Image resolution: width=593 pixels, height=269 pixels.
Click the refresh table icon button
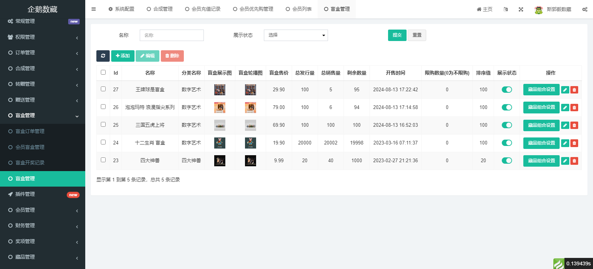(x=103, y=56)
